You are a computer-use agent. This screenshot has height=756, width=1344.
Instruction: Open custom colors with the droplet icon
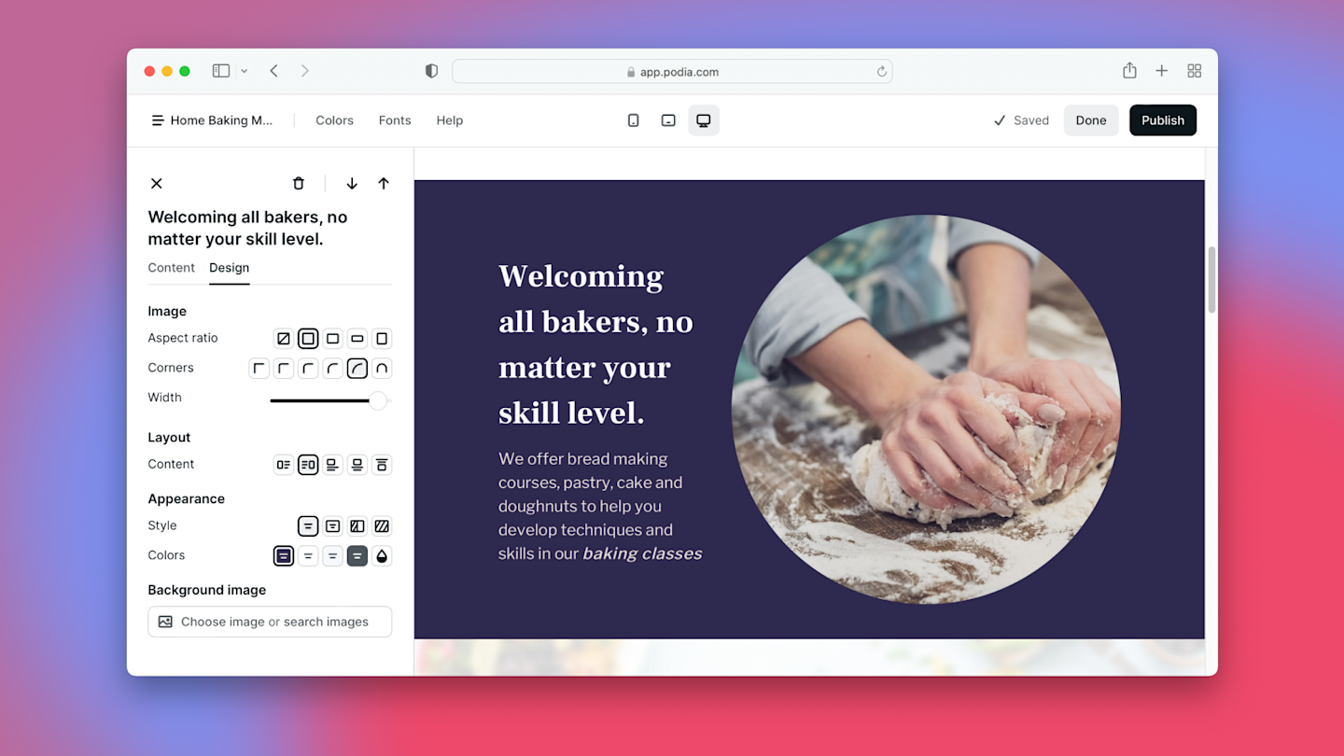click(381, 556)
